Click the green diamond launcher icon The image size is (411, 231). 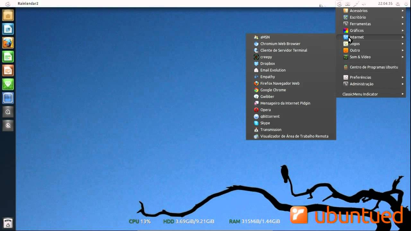[8, 84]
